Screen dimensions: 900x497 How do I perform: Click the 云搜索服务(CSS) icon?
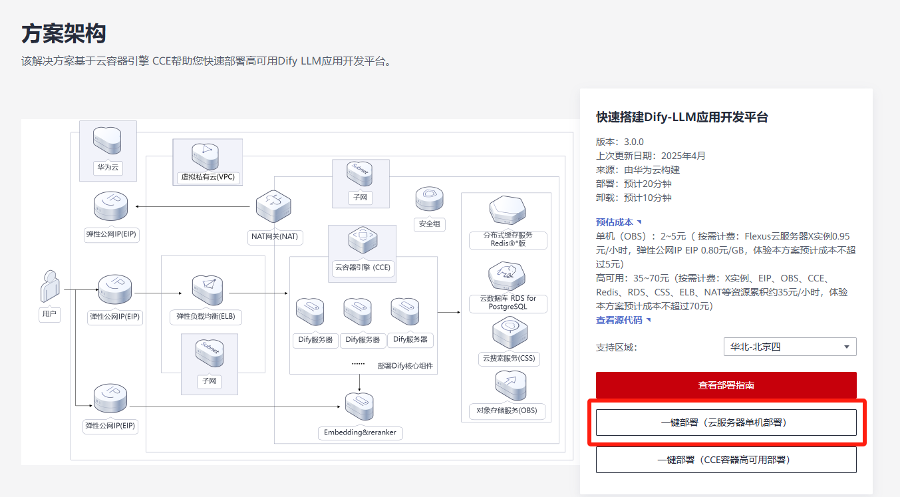pyautogui.click(x=510, y=333)
